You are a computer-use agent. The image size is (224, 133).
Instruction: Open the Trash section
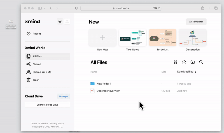click(x=47, y=80)
